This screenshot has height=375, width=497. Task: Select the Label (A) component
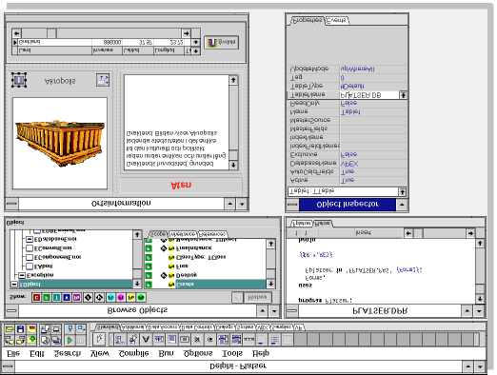(146, 340)
